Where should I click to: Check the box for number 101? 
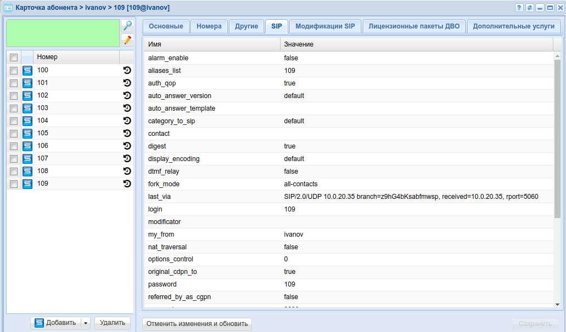pyautogui.click(x=14, y=83)
